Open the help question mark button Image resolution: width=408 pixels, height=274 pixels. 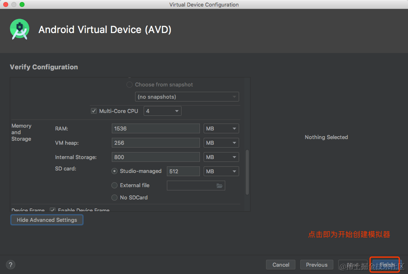click(11, 265)
